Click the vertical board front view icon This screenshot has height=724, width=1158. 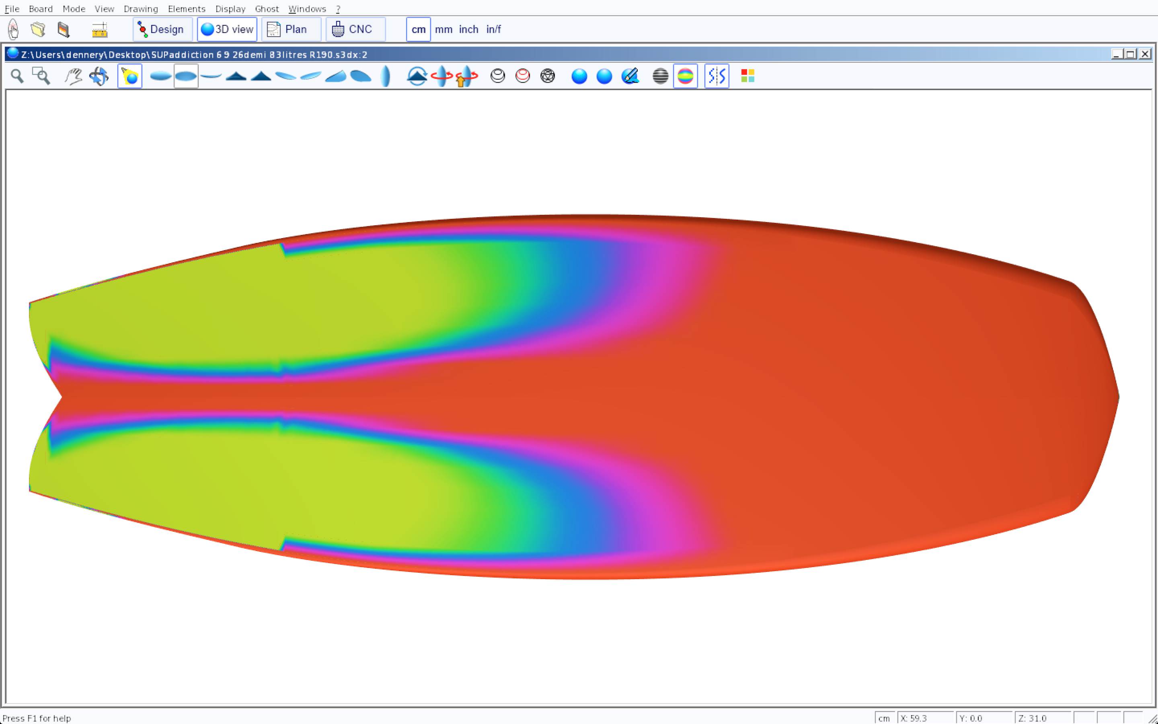pos(385,76)
